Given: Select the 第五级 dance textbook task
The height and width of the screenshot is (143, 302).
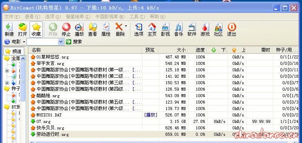Looking at the screenshot, I should 164,102.
